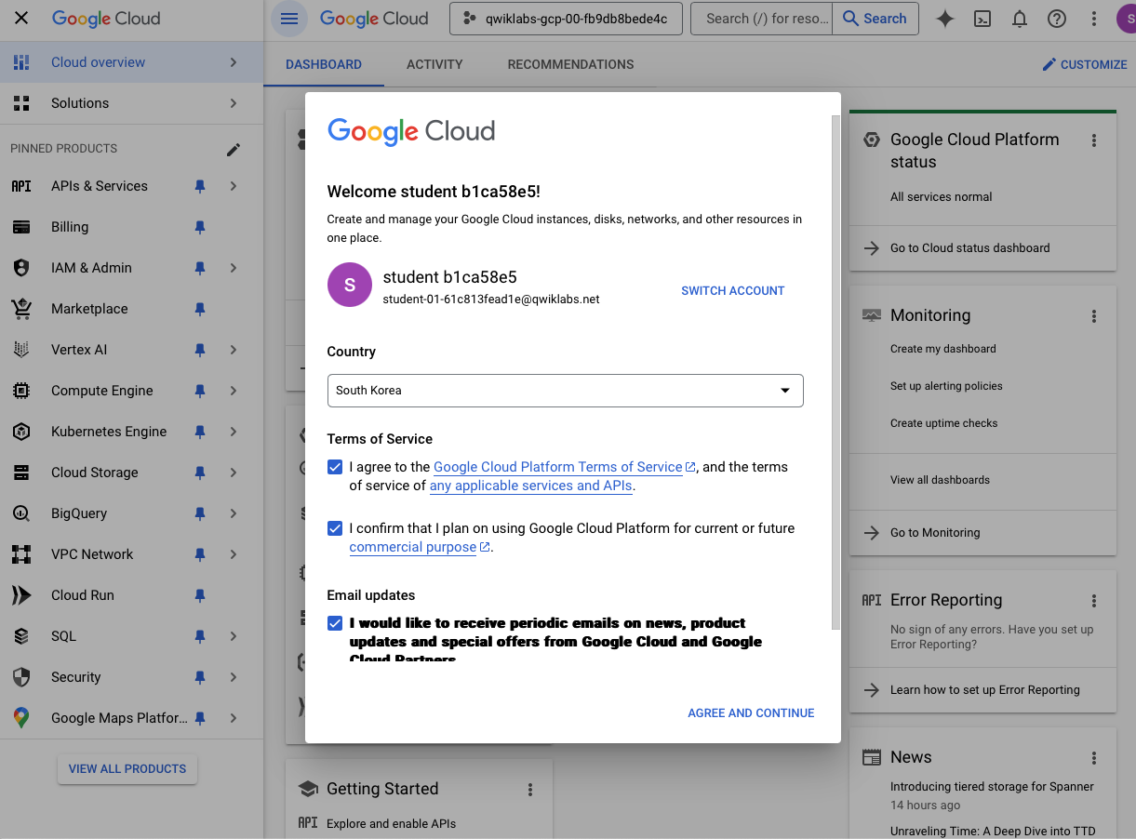The image size is (1136, 839).
Task: Expand Cloud overview submenu chevron
Action: click(234, 62)
